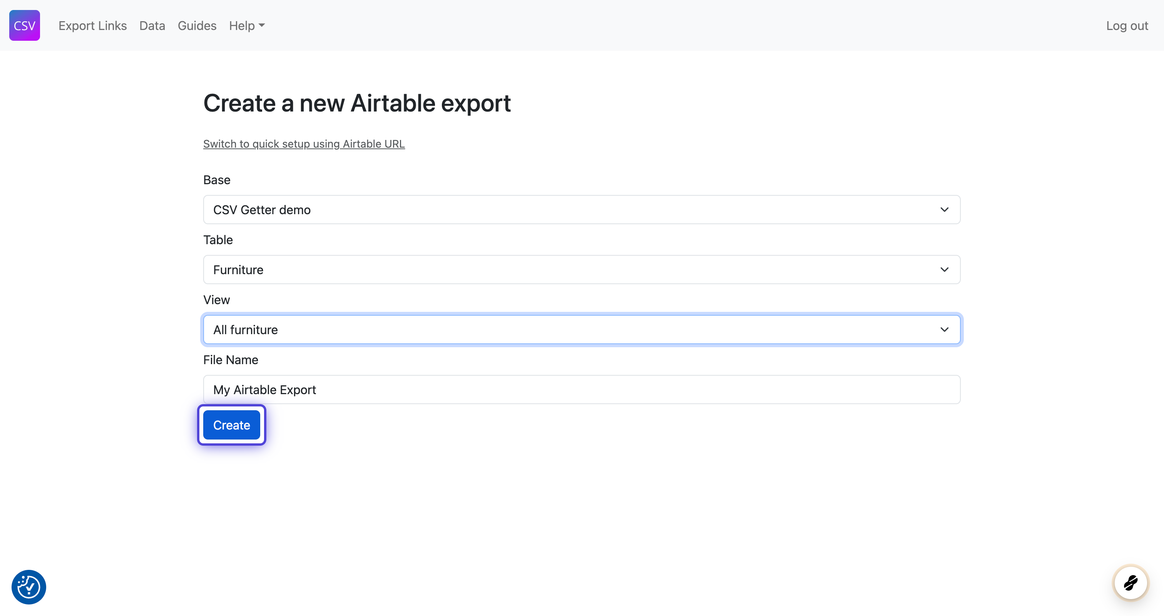Click the View field label
The width and height of the screenshot is (1164, 616).
216,300
